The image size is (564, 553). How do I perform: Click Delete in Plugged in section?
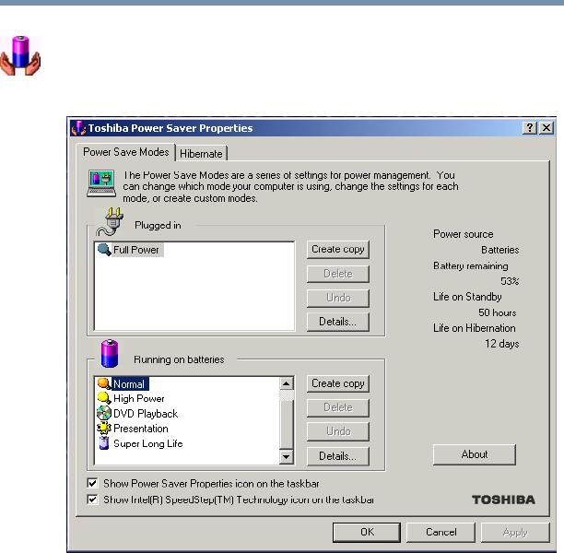(338, 274)
